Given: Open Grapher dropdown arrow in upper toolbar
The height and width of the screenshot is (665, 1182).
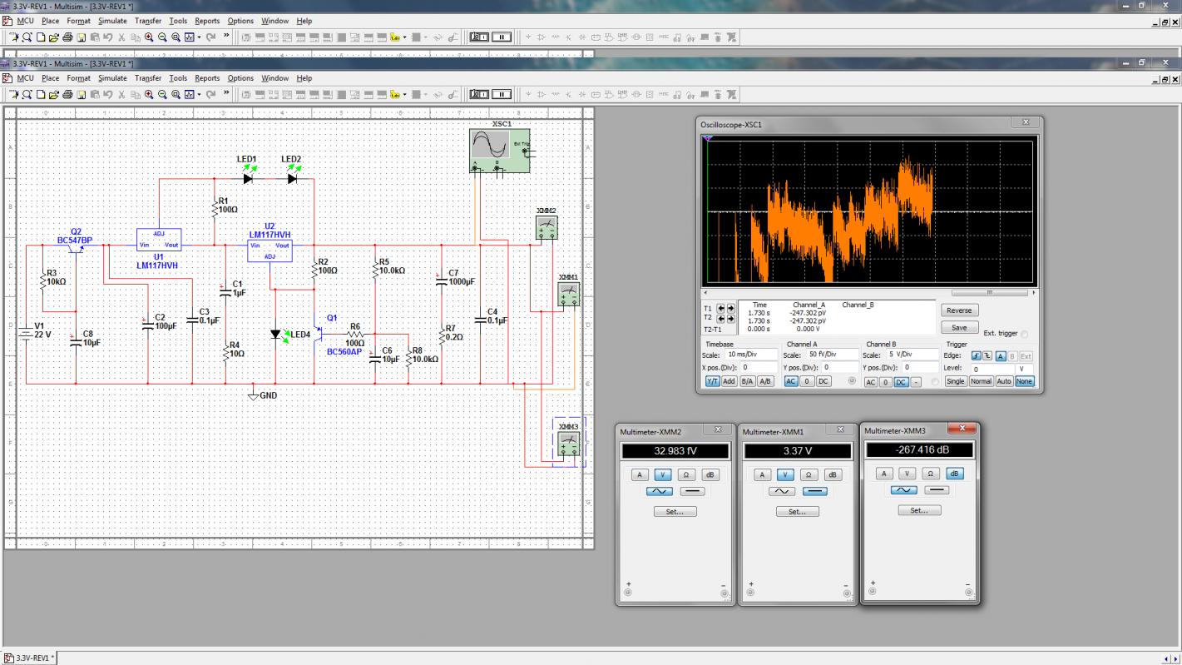Looking at the screenshot, I should pyautogui.click(x=199, y=37).
